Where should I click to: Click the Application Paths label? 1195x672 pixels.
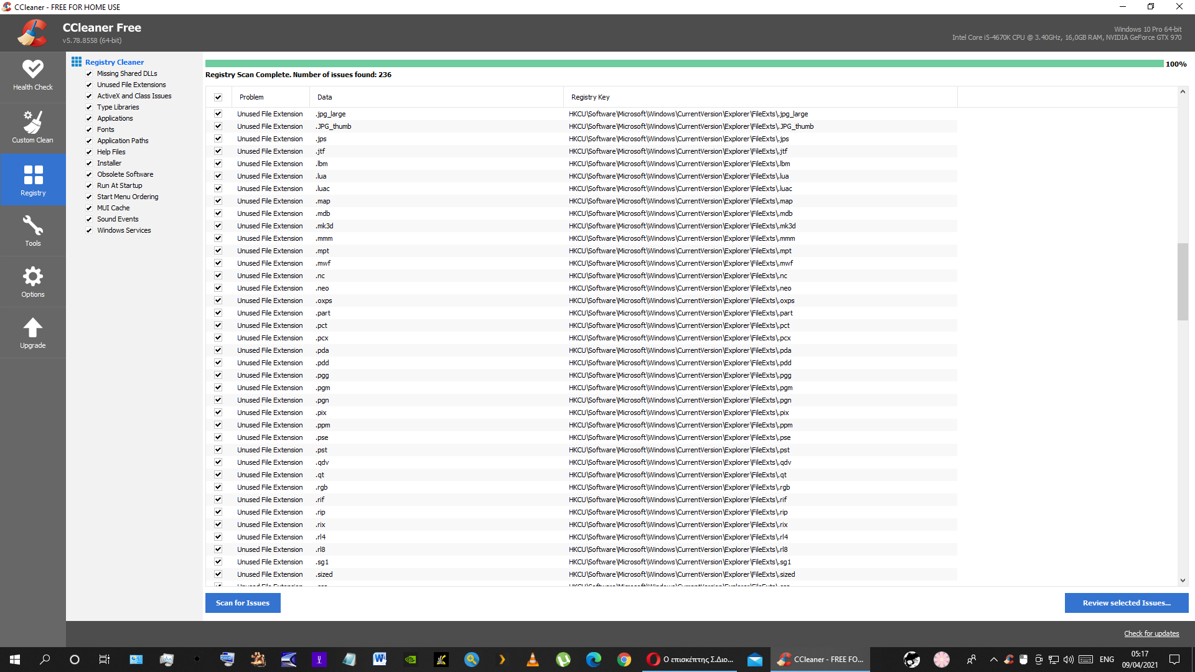pos(123,141)
